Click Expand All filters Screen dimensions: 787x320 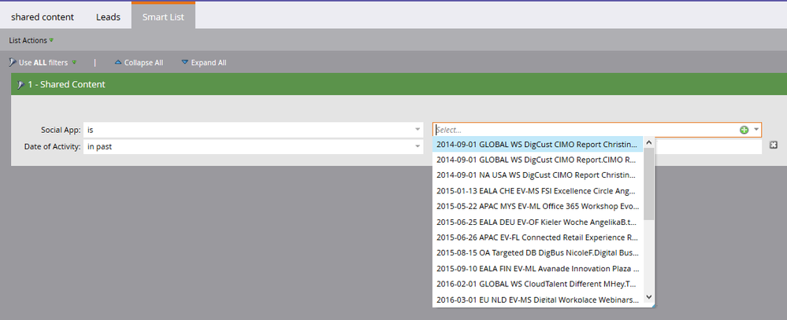coord(203,63)
